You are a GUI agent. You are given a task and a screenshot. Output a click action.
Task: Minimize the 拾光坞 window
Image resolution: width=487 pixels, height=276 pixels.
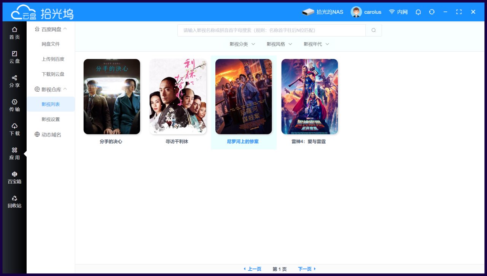tap(445, 12)
